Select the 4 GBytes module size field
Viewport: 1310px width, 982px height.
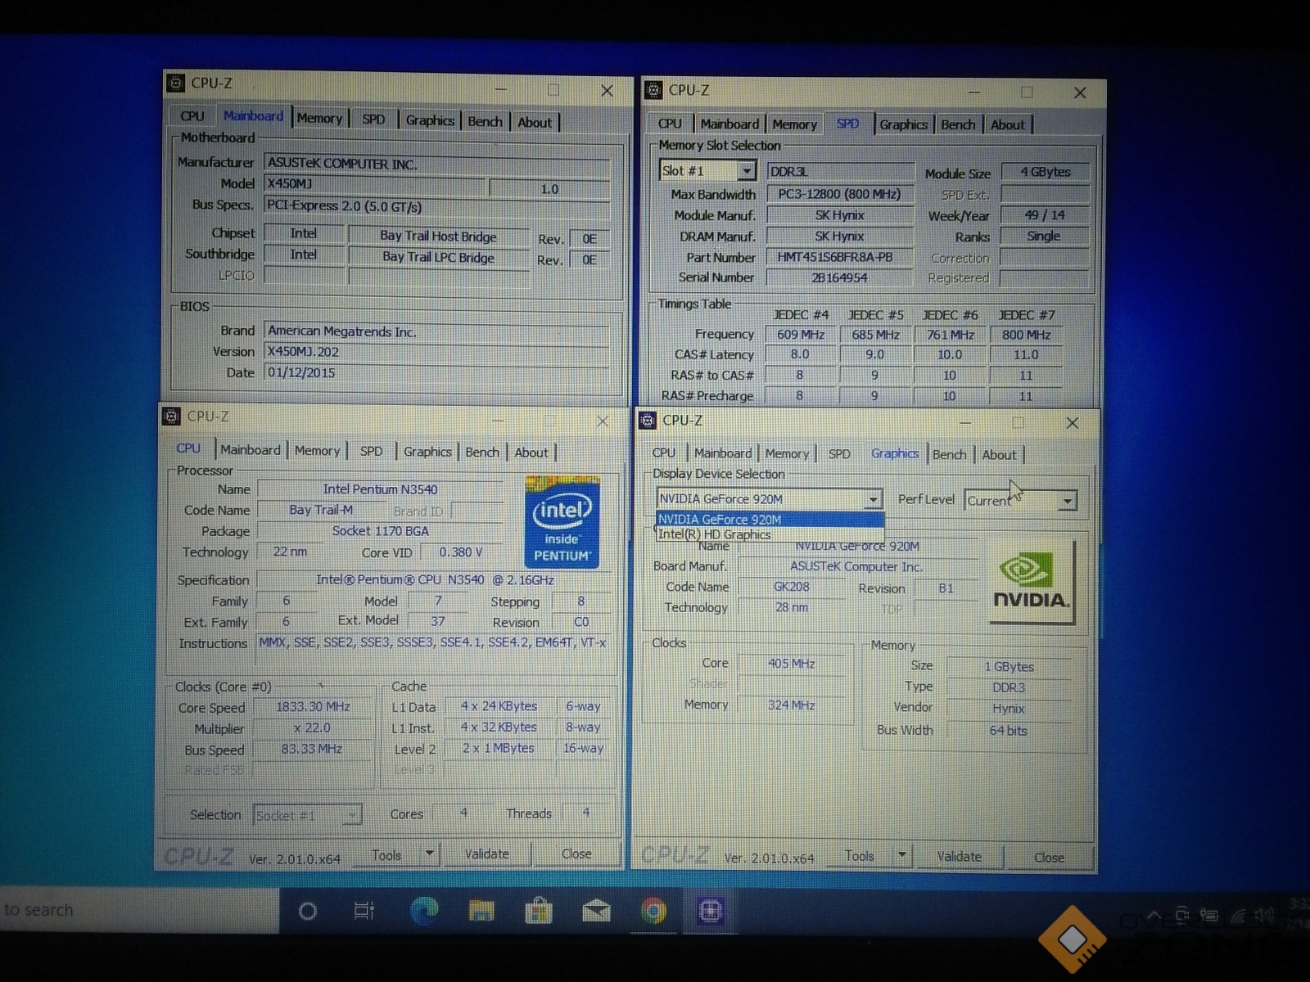coord(1046,172)
